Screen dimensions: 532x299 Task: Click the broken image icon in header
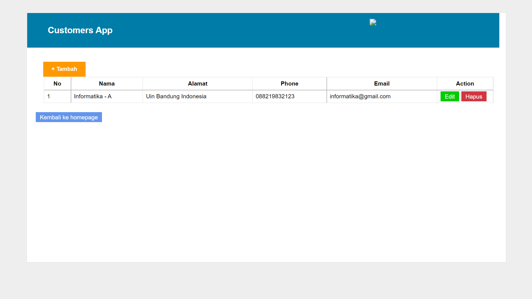373,22
